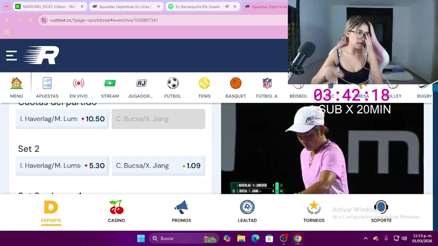The image size is (438, 246).
Task: Select FÚTBOL A. NFL sport
Action: tap(267, 87)
